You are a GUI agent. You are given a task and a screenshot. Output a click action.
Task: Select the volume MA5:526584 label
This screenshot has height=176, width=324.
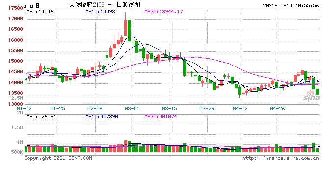coord(41,117)
